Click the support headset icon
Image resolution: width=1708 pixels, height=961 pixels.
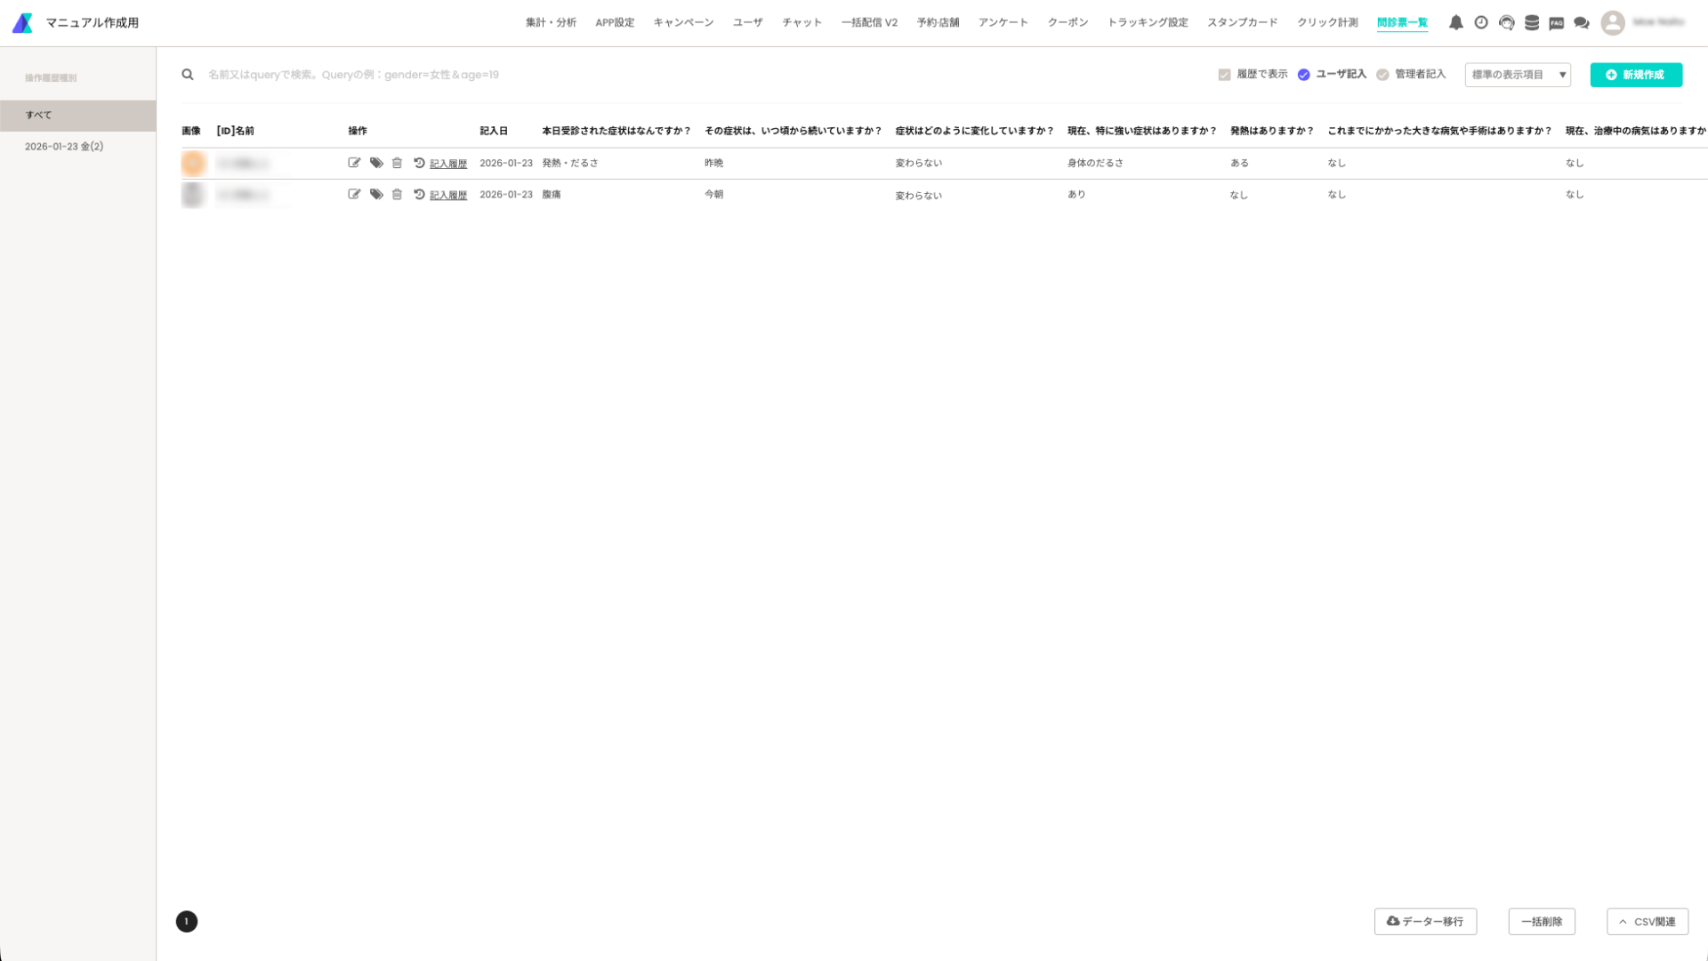1506,23
